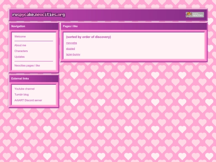Click the Hosted by Neocities badge
Viewport: 216px width, 162px height.
coord(195,15)
